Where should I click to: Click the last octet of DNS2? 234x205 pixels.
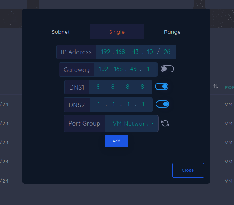click(x=143, y=105)
